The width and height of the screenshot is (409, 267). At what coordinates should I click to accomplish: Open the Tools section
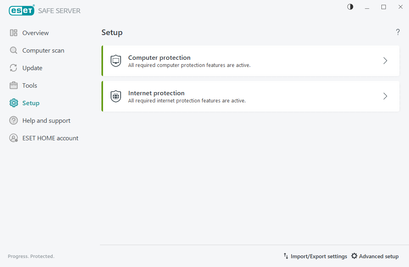point(30,85)
